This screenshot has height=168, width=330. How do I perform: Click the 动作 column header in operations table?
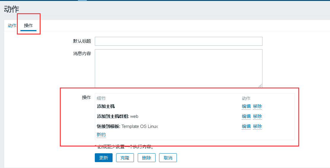point(246,98)
